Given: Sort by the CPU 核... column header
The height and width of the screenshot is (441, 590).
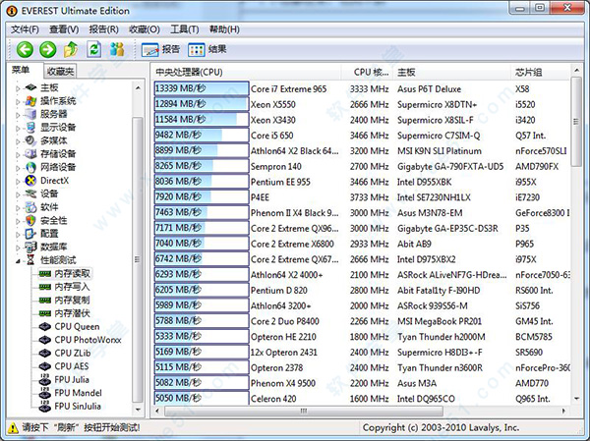Looking at the screenshot, I should (x=369, y=72).
